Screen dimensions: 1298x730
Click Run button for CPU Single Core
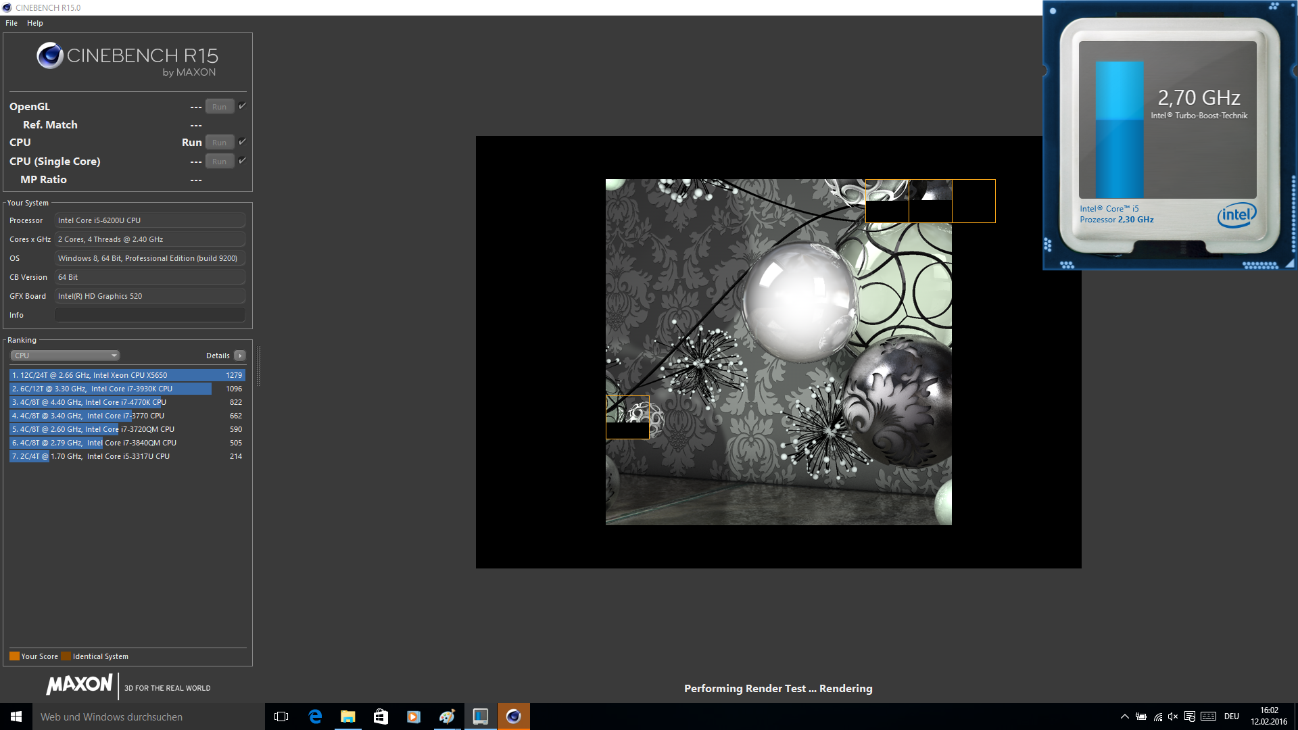(x=220, y=162)
